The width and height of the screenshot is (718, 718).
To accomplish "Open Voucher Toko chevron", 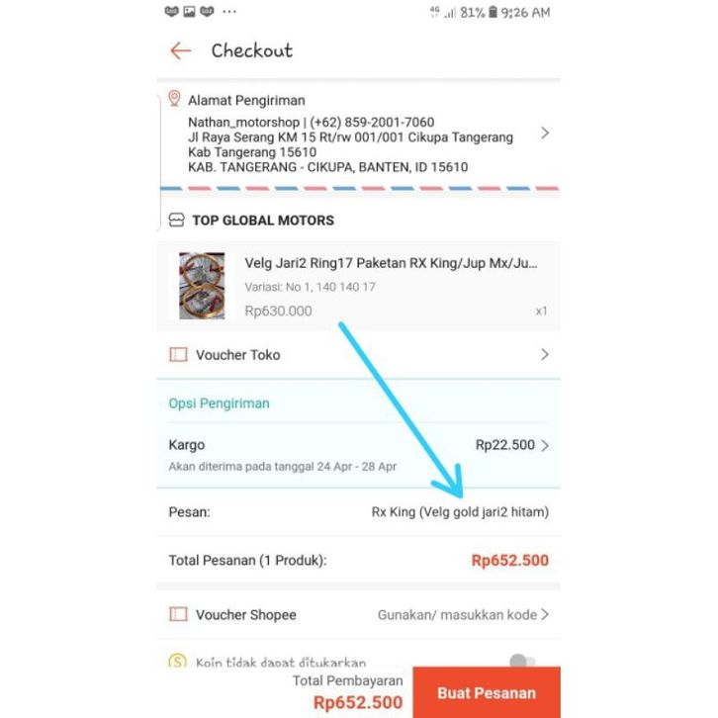I will (x=545, y=354).
